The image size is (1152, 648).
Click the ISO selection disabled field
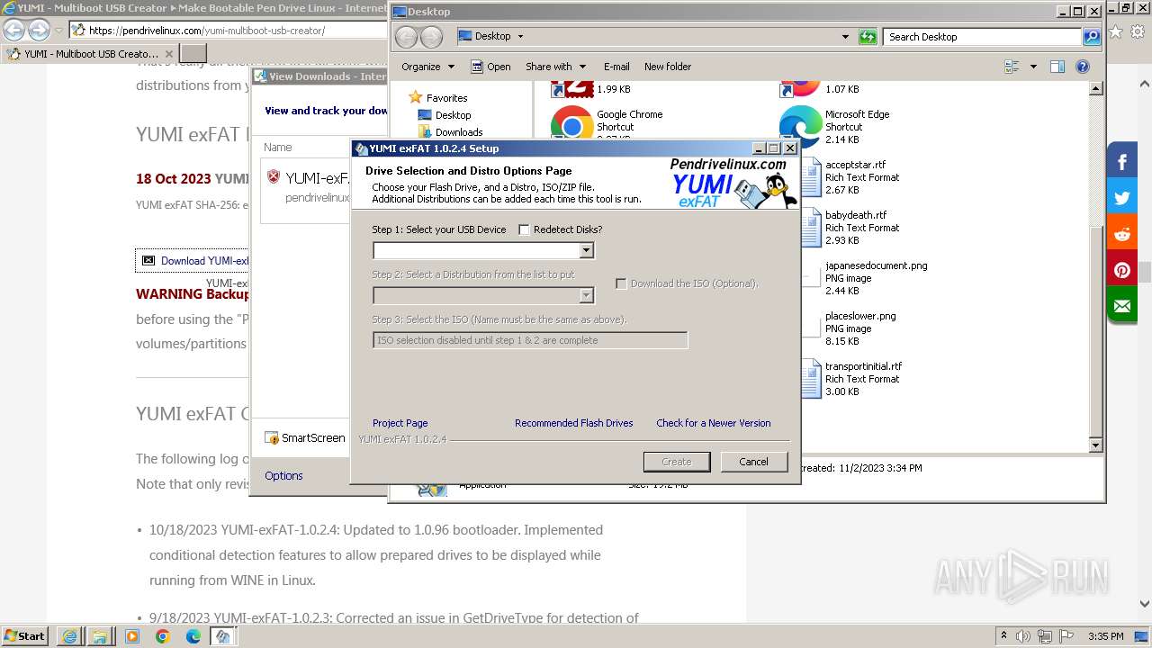coord(530,340)
